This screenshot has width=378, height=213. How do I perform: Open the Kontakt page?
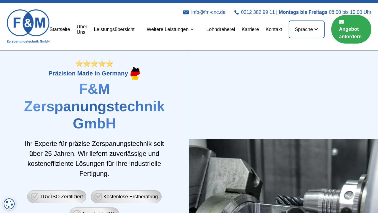coord(274,29)
